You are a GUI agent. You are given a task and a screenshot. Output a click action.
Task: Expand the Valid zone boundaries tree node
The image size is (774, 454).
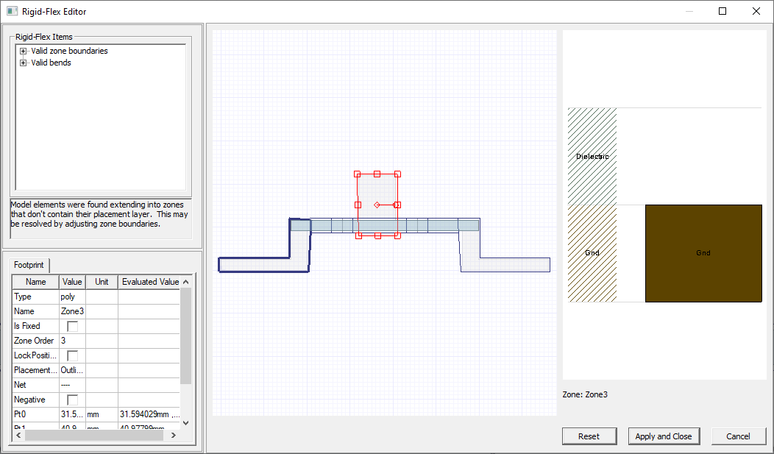pyautogui.click(x=22, y=51)
